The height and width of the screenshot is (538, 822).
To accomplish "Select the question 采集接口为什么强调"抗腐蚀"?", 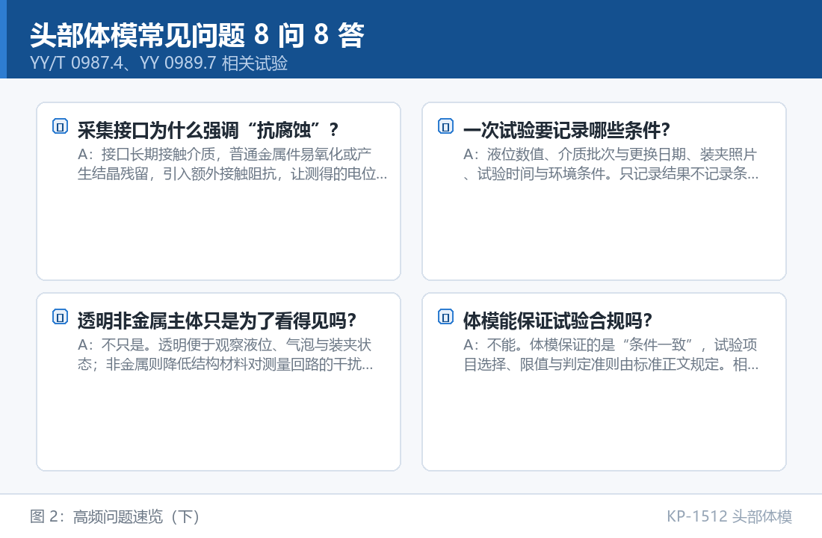I will pyautogui.click(x=208, y=130).
